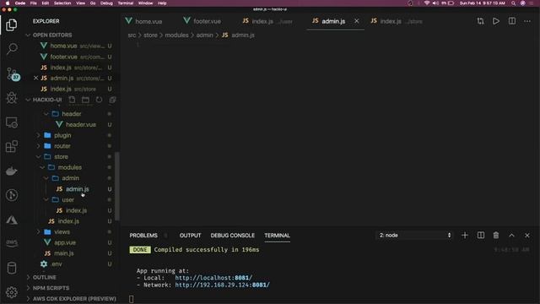Click the Open Changes icon in editor toolbar
Image resolution: width=540 pixels, height=304 pixels.
pyautogui.click(x=480, y=21)
